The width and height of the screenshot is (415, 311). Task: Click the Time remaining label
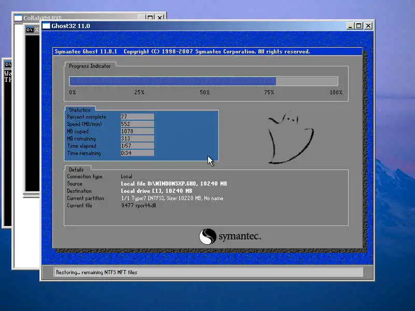point(84,153)
